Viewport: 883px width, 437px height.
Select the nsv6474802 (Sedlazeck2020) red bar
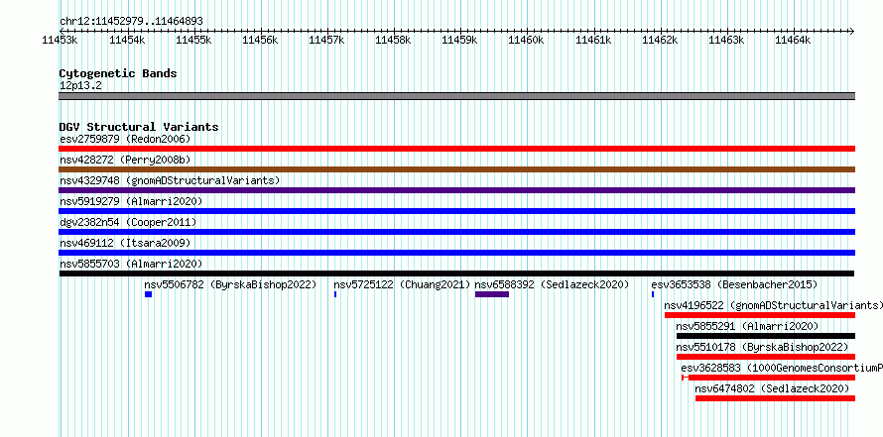[x=776, y=398]
